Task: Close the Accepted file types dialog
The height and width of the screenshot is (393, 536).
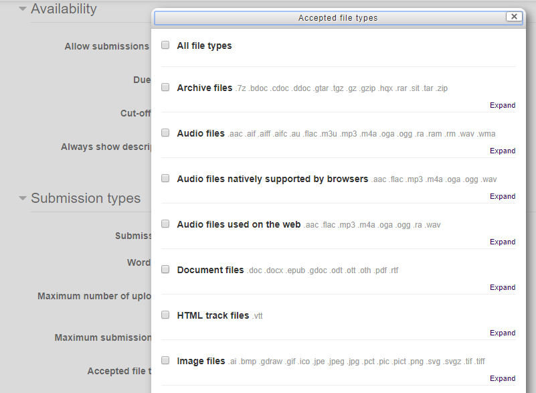Action: tap(514, 17)
